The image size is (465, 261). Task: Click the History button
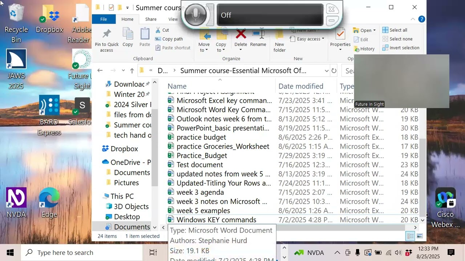pos(364,49)
